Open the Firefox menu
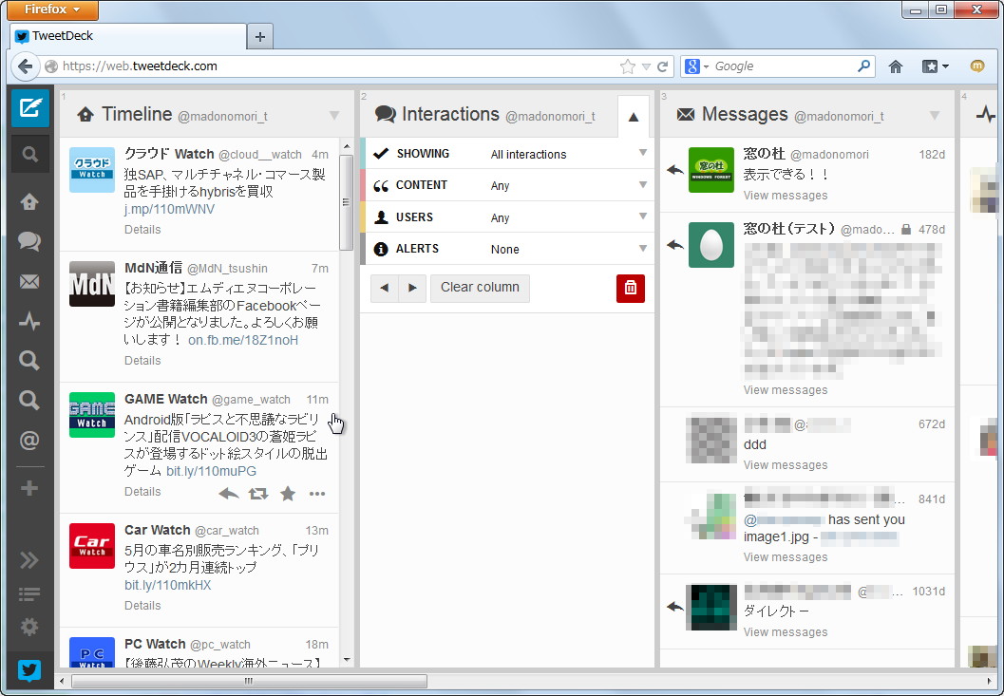1004x696 pixels. pos(51,9)
